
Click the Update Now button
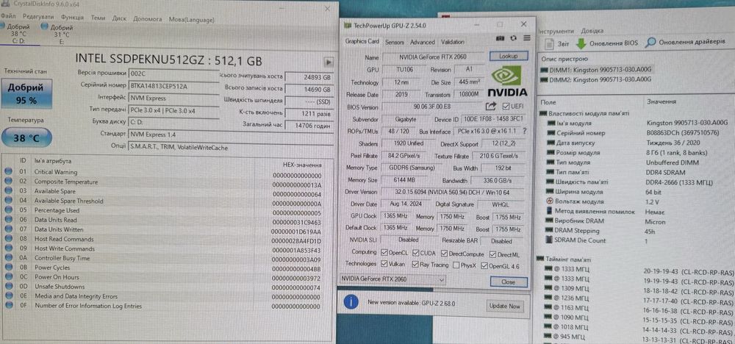(505, 306)
